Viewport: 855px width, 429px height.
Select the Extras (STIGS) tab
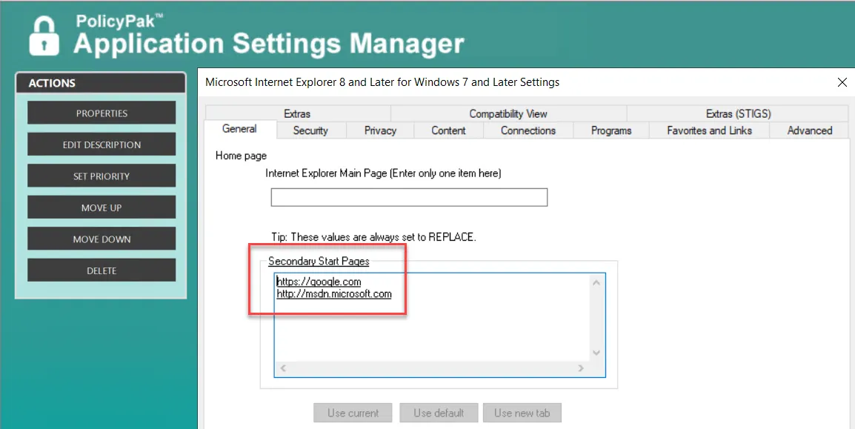click(739, 114)
